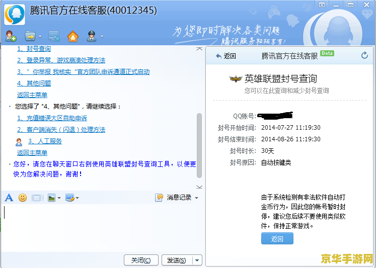The height and width of the screenshot is (268, 376).
Task: Click scroll-down arrow below chat area
Action: pos(199,187)
